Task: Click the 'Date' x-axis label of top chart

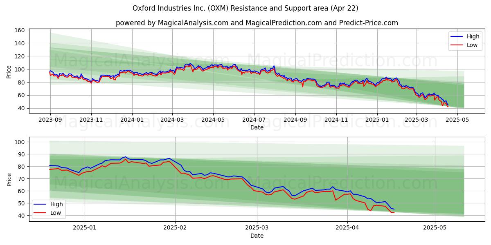Action: pyautogui.click(x=257, y=128)
